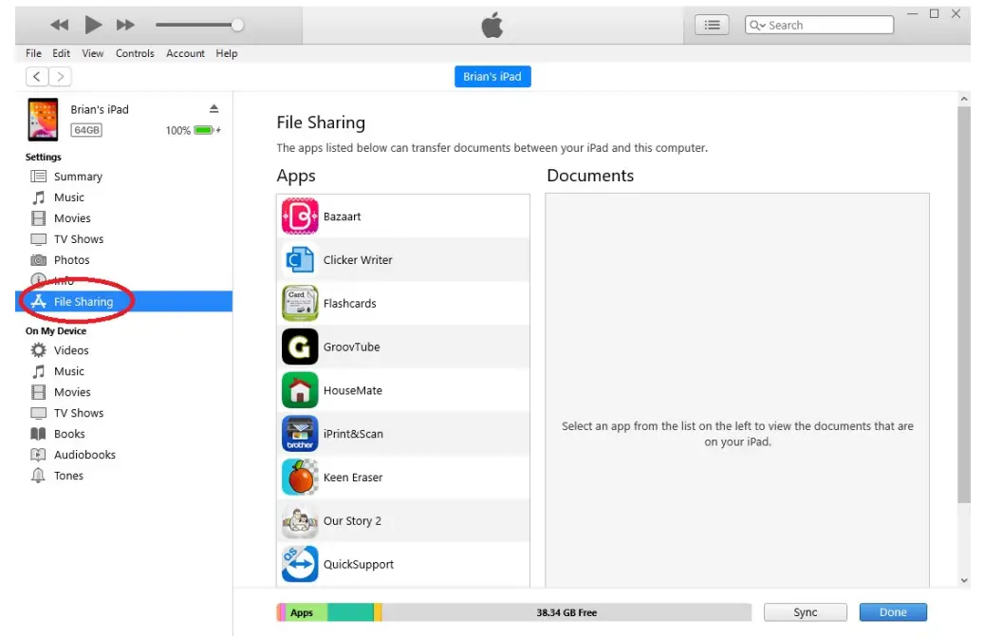Open Movies under On My Device
The height and width of the screenshot is (638, 1003).
[72, 392]
